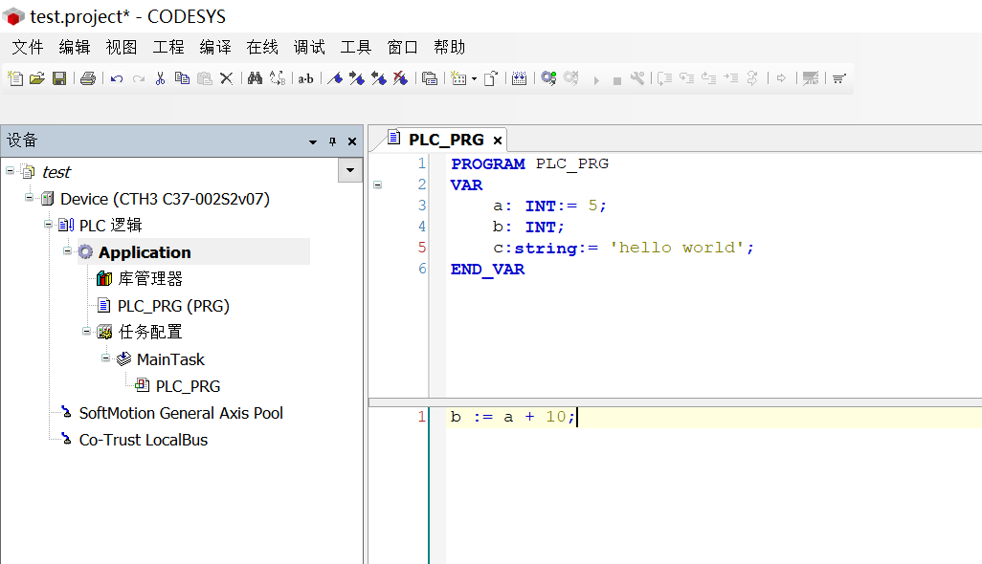Open Find with the binoculars icon
The image size is (982, 564).
pyautogui.click(x=256, y=77)
